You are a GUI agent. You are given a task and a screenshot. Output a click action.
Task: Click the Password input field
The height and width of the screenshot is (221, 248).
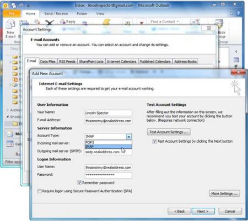coord(109,175)
